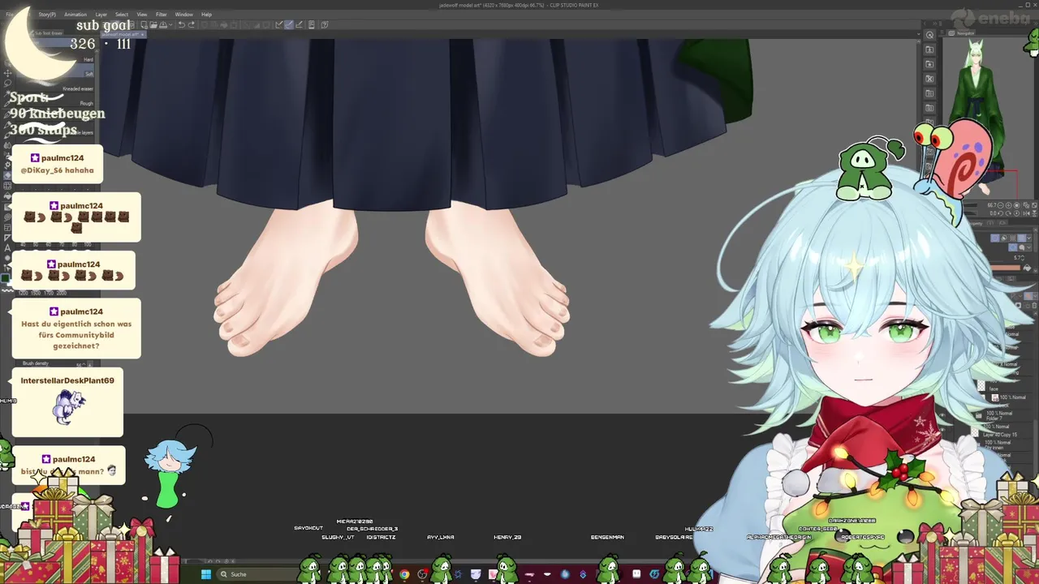The width and height of the screenshot is (1039, 584).
Task: Click the Clip Studio support help icon
Action: [325, 24]
